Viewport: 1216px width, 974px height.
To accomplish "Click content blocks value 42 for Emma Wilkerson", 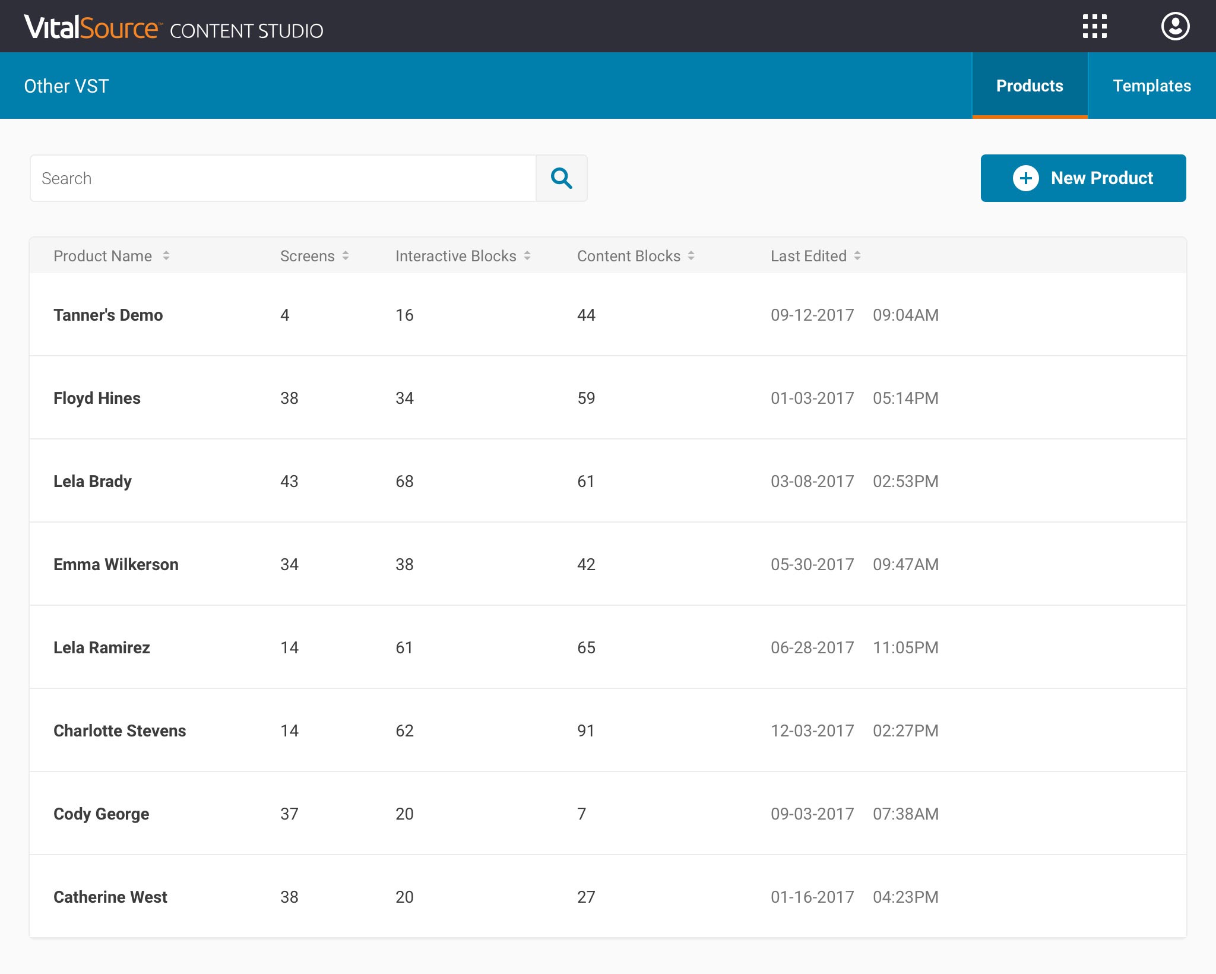I will click(x=586, y=564).
